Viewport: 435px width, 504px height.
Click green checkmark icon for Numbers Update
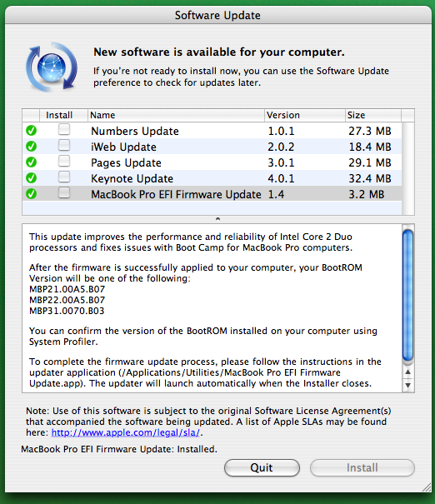(x=31, y=131)
